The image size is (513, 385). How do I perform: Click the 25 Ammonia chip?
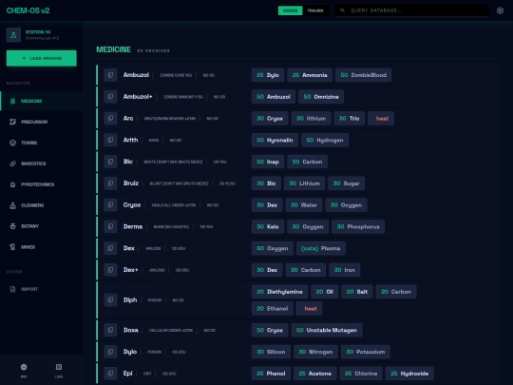(x=310, y=75)
